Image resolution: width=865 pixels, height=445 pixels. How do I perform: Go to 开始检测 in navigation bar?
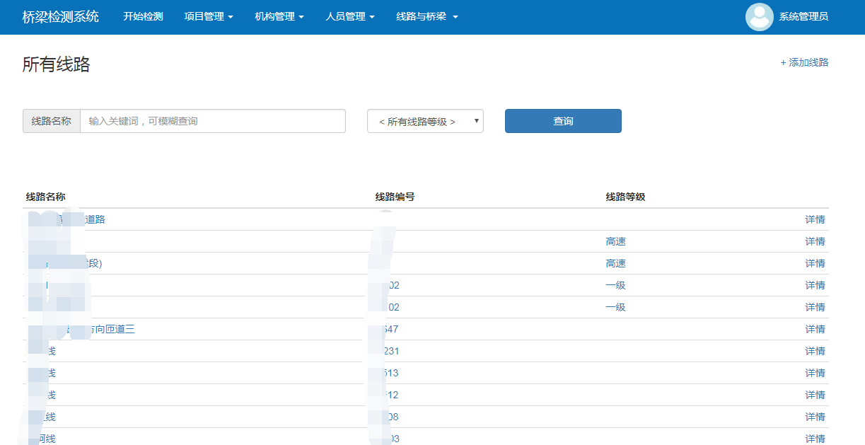143,17
